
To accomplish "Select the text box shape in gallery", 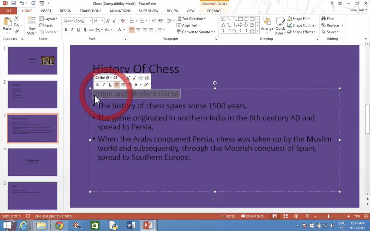I will click(x=223, y=19).
